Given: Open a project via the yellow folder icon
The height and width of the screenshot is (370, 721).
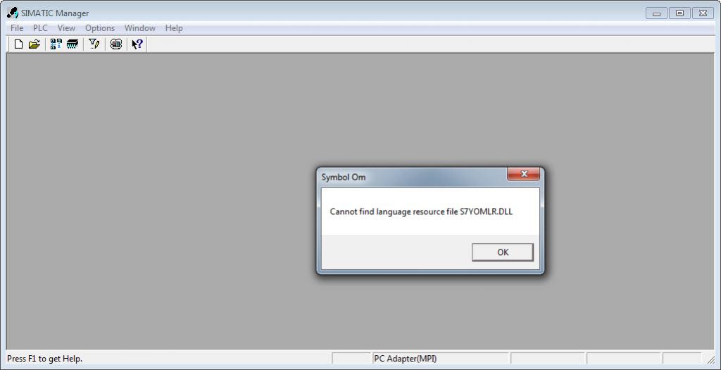Looking at the screenshot, I should (35, 44).
